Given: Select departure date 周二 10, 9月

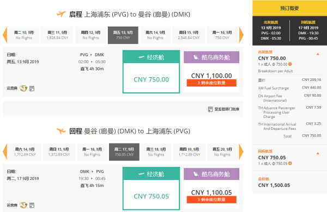Looking at the screenshot, I should pyautogui.click(x=24, y=35).
